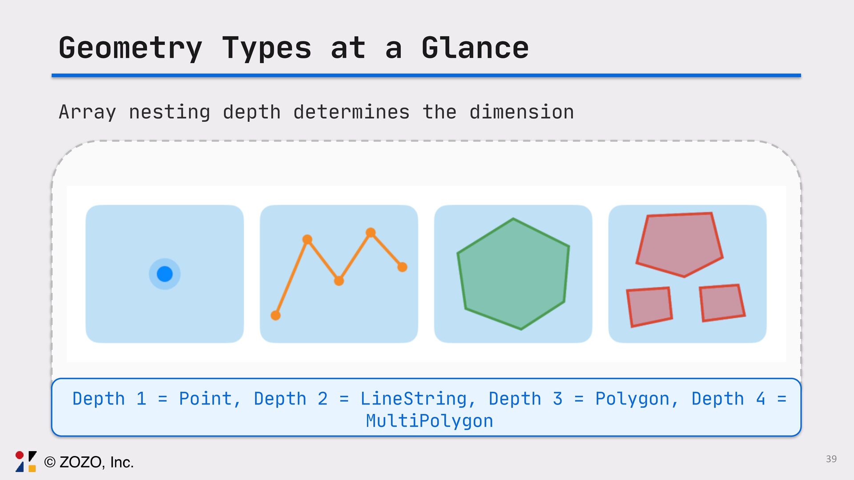Click the word "MultiPolygon" in the caption
The width and height of the screenshot is (854, 480).
click(429, 421)
